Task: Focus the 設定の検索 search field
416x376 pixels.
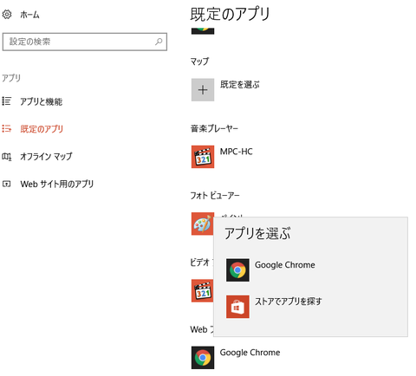Action: pyautogui.click(x=85, y=42)
